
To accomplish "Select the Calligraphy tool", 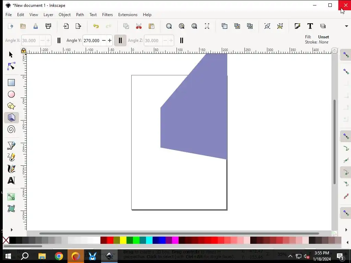I will pos(11,169).
